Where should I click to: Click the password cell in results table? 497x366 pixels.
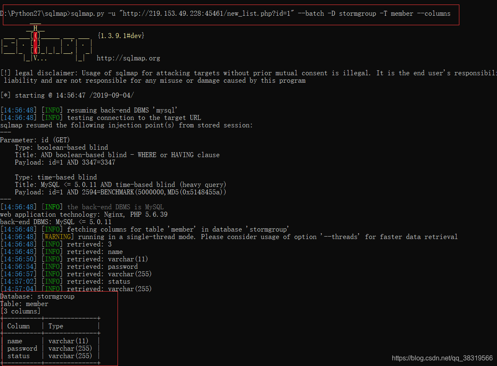22,349
